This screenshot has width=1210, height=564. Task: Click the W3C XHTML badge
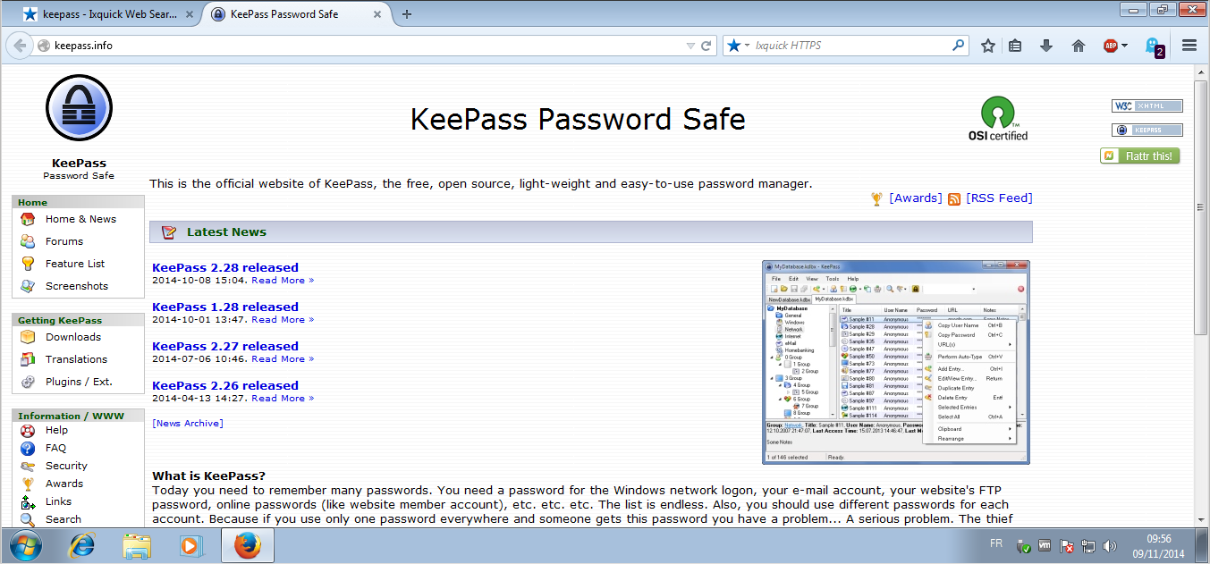point(1147,106)
